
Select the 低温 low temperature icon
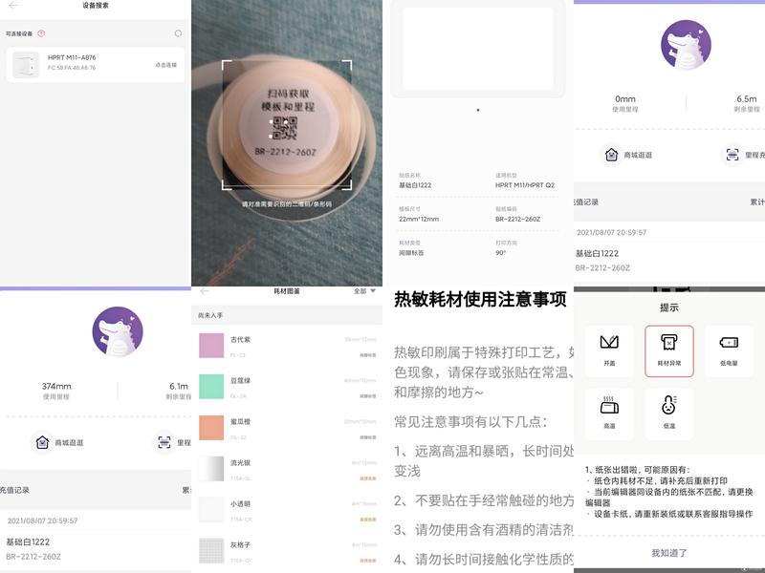click(669, 414)
